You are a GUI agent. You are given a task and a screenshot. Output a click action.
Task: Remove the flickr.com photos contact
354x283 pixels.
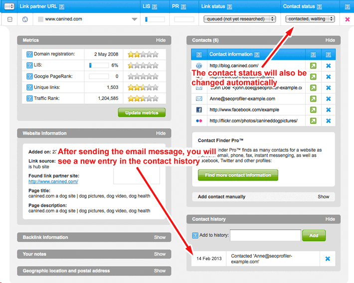[329, 121]
